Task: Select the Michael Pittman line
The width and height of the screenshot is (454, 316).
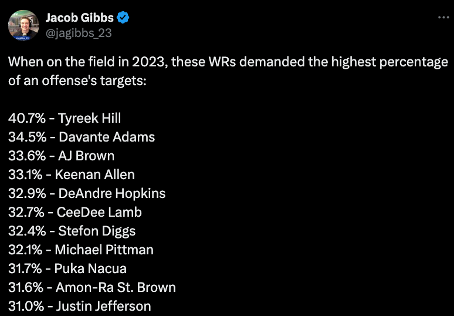Action: pyautogui.click(x=81, y=250)
